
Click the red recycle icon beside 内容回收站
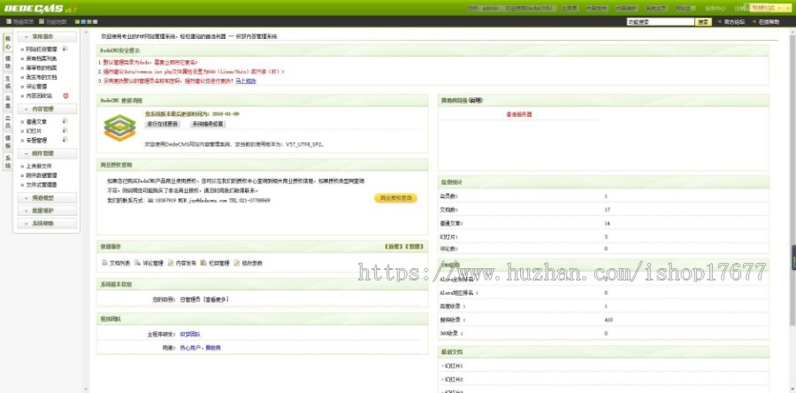pyautogui.click(x=65, y=96)
